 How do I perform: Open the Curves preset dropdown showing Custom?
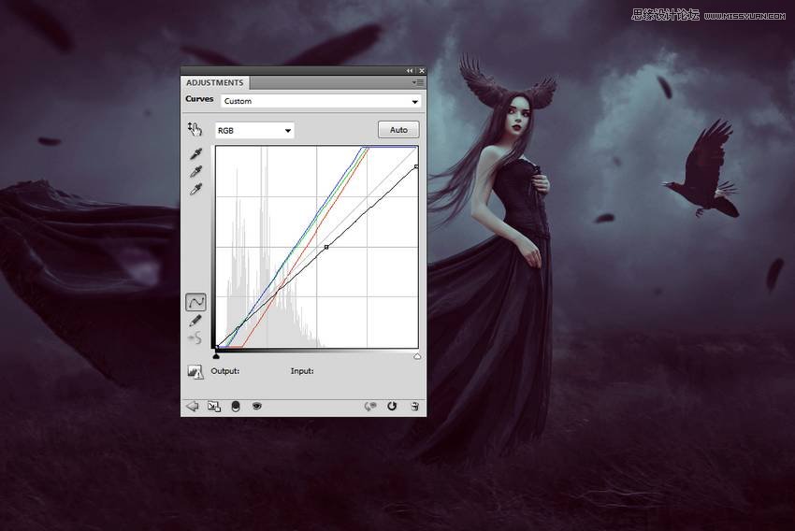click(x=321, y=101)
